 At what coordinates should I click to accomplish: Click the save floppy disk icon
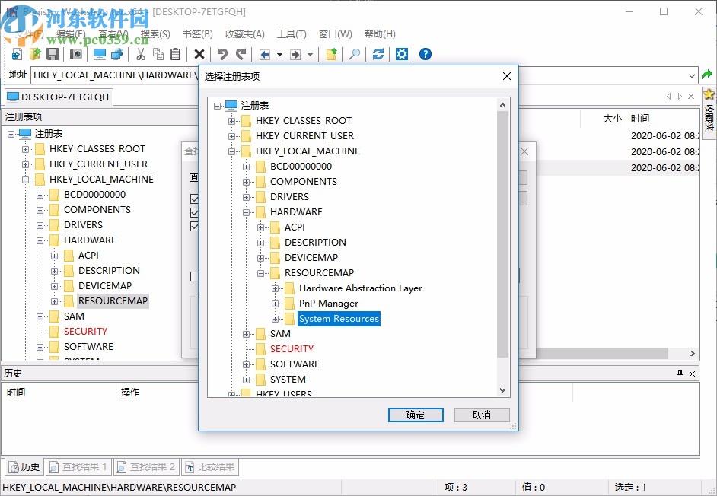[x=53, y=55]
